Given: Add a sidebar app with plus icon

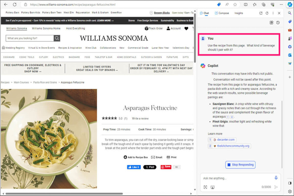Looking at the screenshot, I should click(290, 77).
